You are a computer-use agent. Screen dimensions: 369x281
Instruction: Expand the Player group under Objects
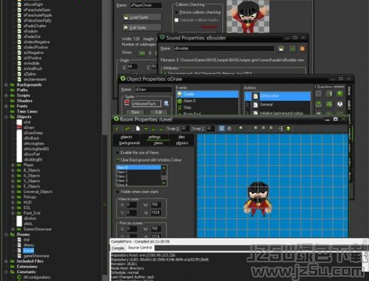pos(13,165)
